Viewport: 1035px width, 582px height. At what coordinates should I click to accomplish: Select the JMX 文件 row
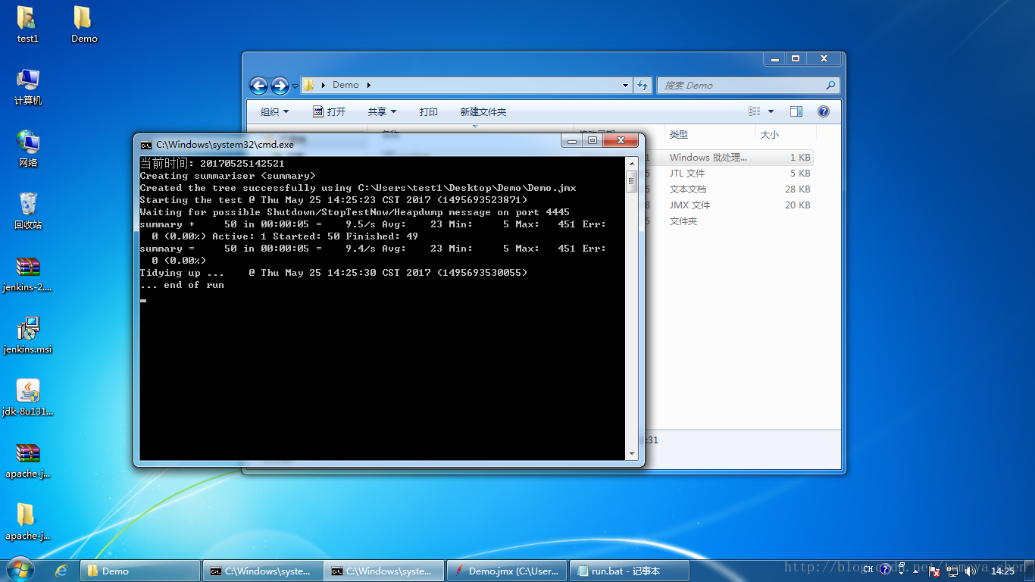[730, 205]
